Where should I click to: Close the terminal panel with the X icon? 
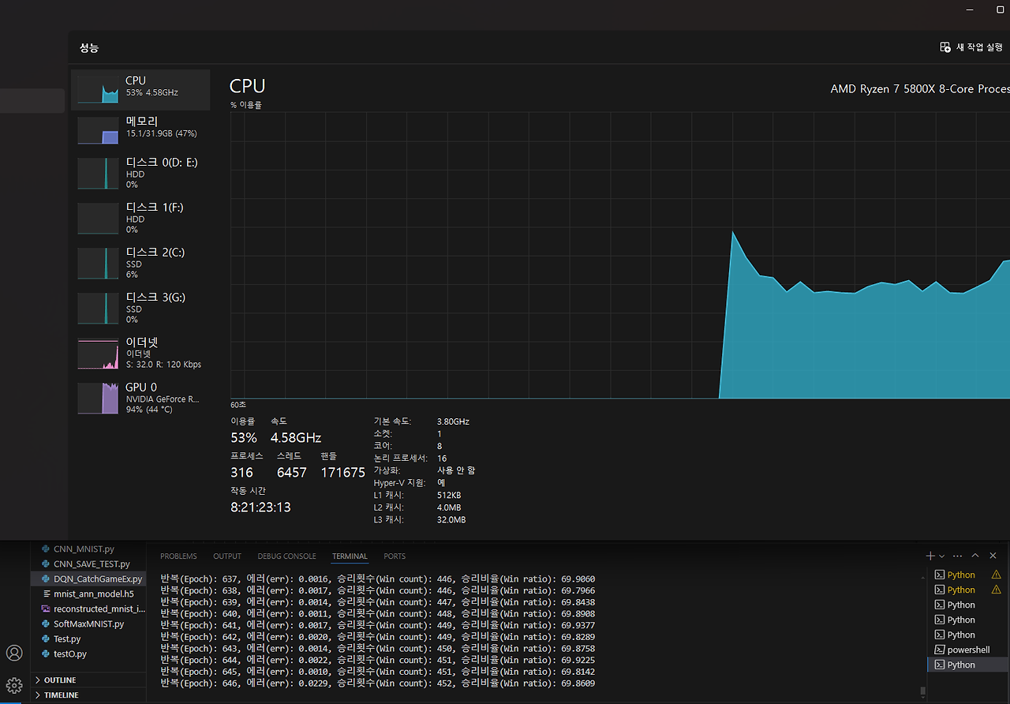tap(993, 556)
